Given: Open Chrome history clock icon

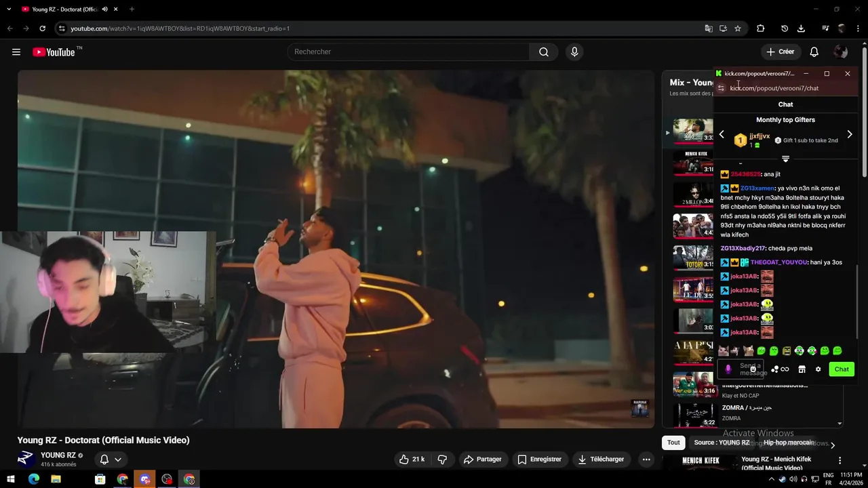Looking at the screenshot, I should coord(785,28).
